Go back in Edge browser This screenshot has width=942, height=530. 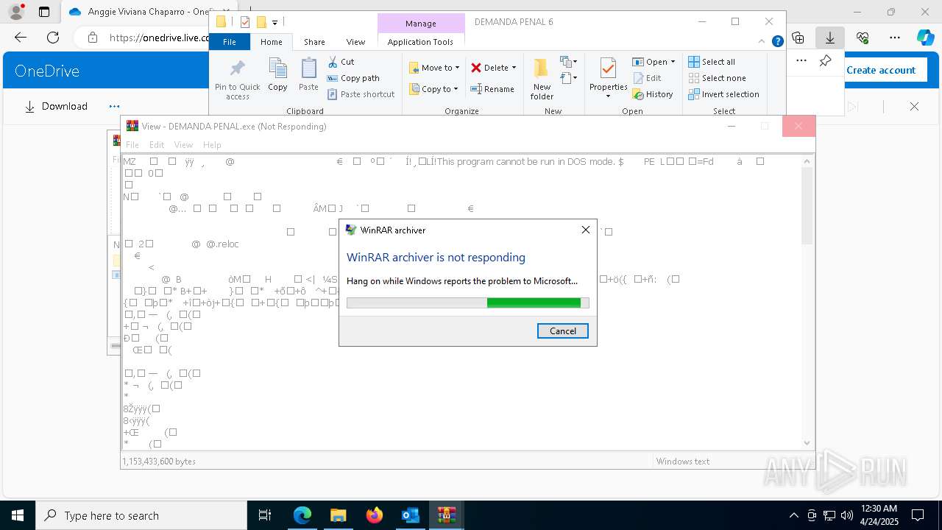pyautogui.click(x=21, y=38)
